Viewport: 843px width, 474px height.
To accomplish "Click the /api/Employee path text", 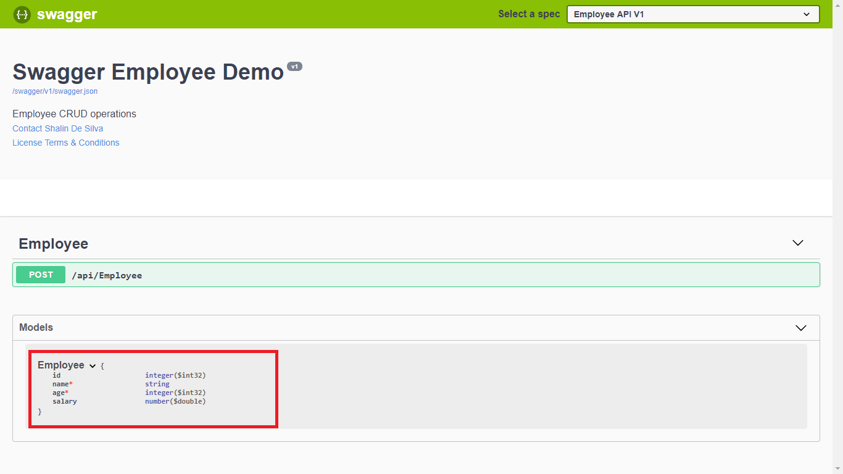I will pyautogui.click(x=108, y=275).
